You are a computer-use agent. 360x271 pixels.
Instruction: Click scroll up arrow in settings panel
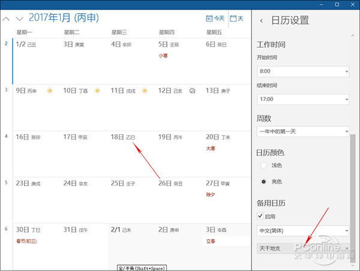click(x=353, y=35)
